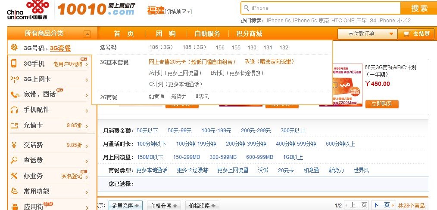
Task: Open 自助服务 in the nav bar
Action: point(207,34)
